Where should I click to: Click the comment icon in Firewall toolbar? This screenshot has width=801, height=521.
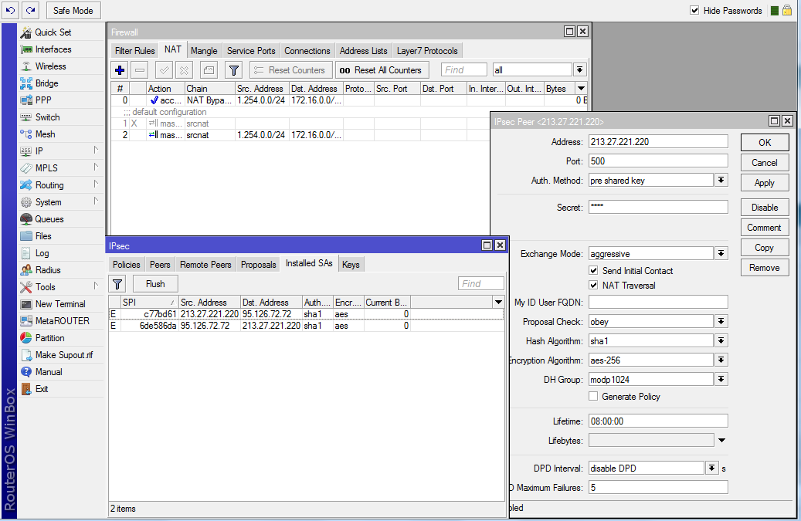209,70
